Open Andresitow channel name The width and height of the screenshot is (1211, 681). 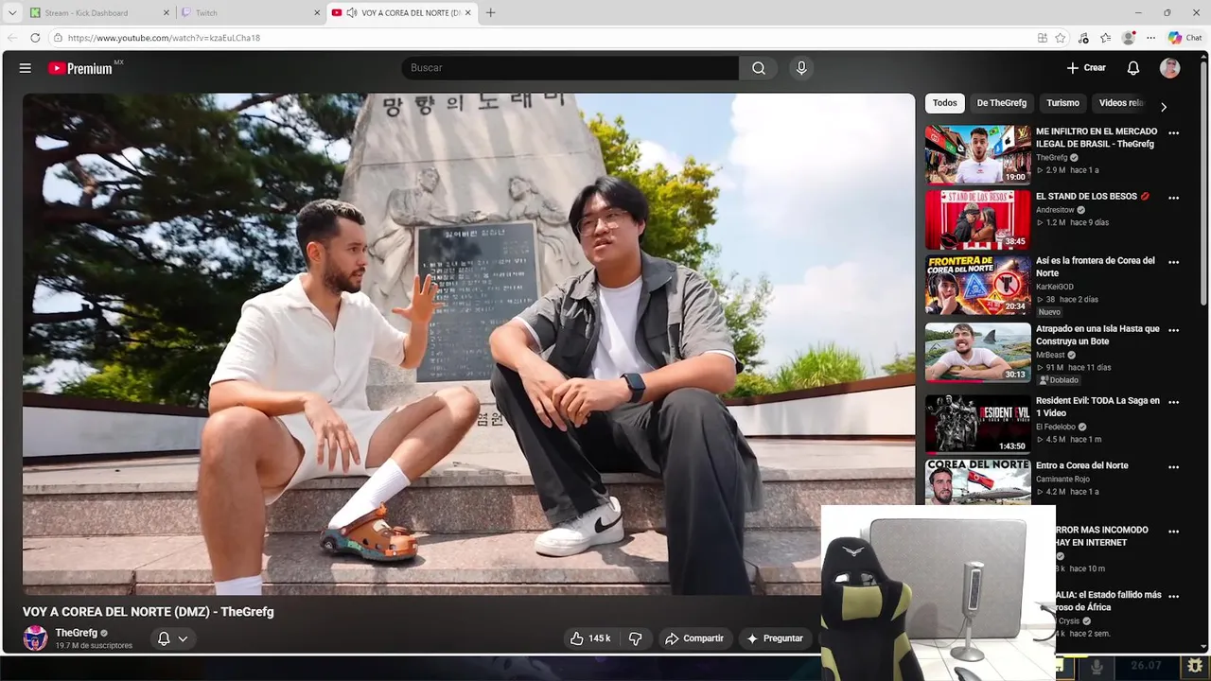click(x=1055, y=210)
